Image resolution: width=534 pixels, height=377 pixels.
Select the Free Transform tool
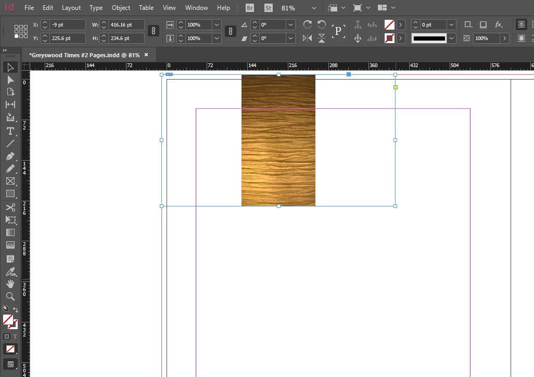[x=10, y=220]
